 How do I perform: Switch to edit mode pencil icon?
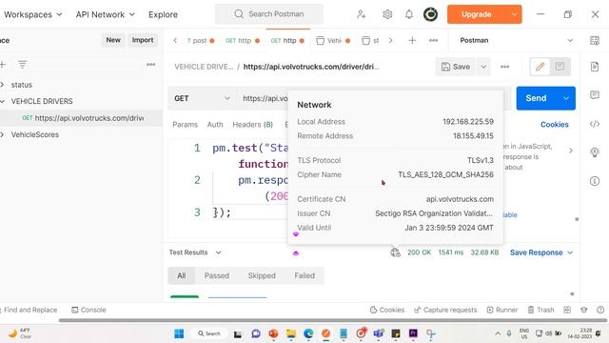tap(540, 67)
